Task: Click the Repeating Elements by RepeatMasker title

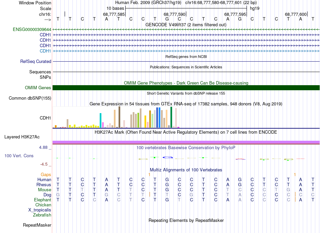Action: (x=186, y=221)
